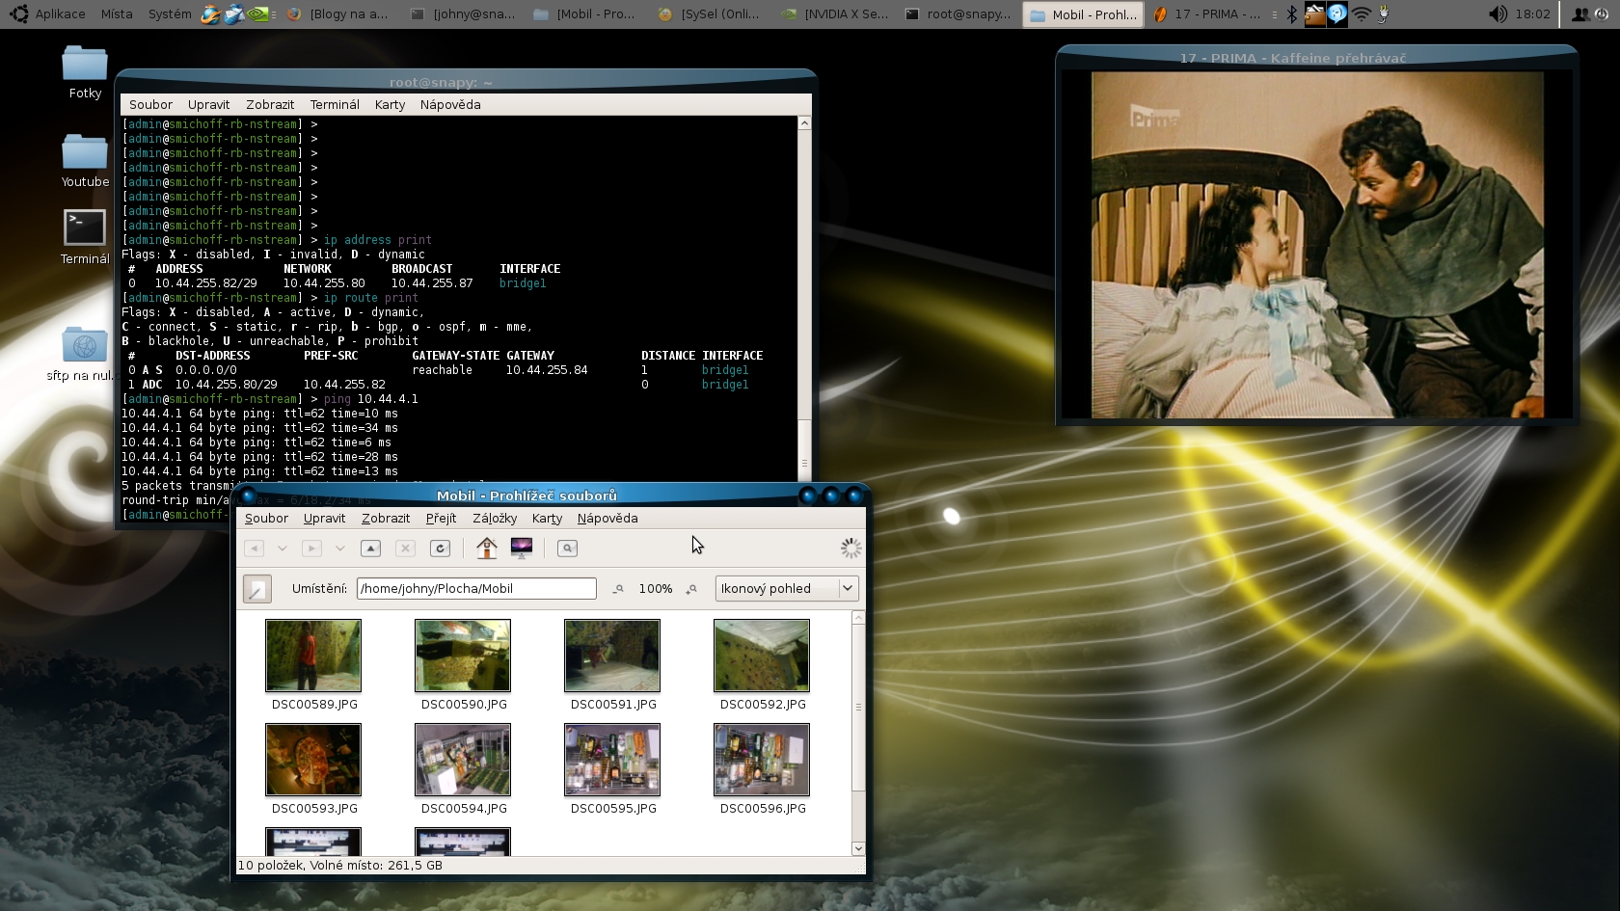
Task: Open Záložky menu in file browser
Action: click(x=495, y=519)
